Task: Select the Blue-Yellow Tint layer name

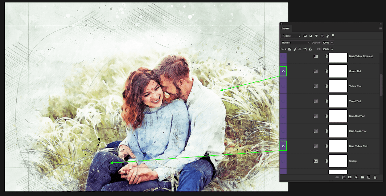Action: (x=358, y=146)
